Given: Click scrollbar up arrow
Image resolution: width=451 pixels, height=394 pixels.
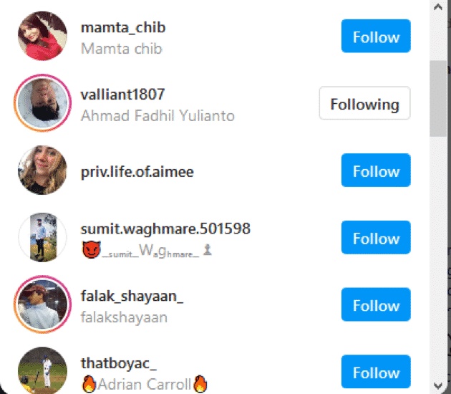Looking at the screenshot, I should tap(438, 6).
